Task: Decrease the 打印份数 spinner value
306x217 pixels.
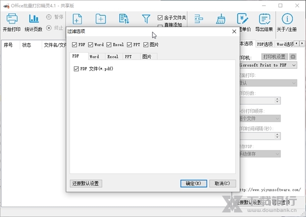Action: tap(277, 102)
